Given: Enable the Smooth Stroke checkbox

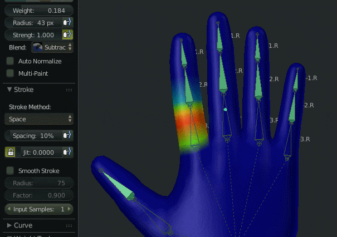Looking at the screenshot, I should [x=10, y=171].
